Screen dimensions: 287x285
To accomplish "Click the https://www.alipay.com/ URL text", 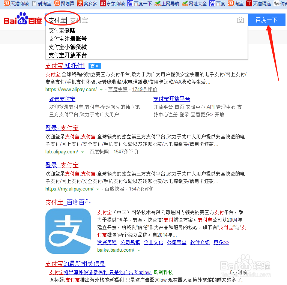I will tap(71, 90).
